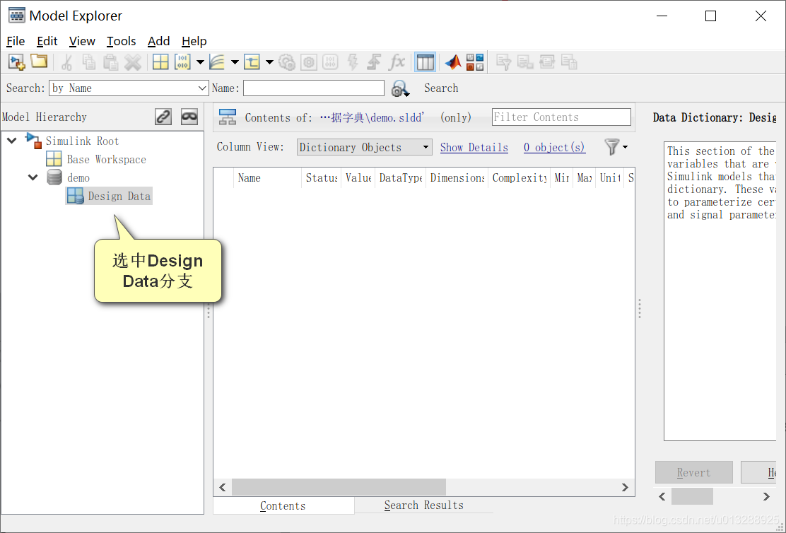Viewport: 786px width, 533px height.
Task: Click the Simulink Library Browser icon
Action: [x=475, y=62]
